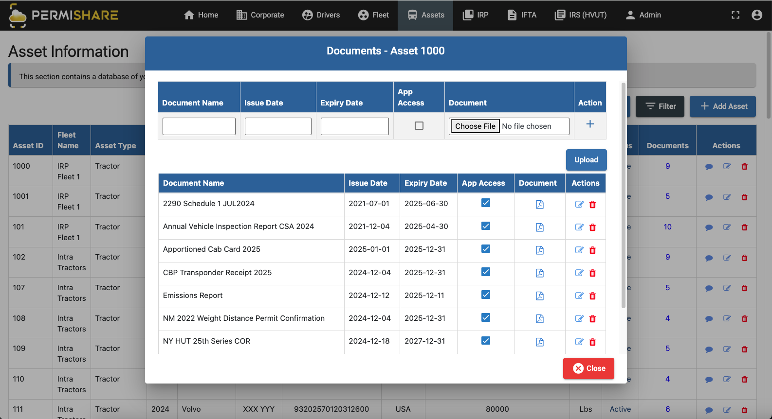Delete CBP Transponder Receipt 2025 entry
772x419 pixels.
(x=592, y=273)
